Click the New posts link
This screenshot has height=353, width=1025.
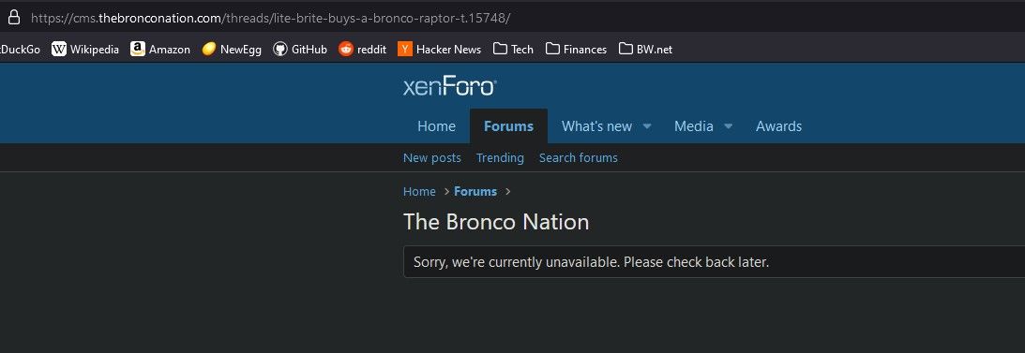coord(432,158)
